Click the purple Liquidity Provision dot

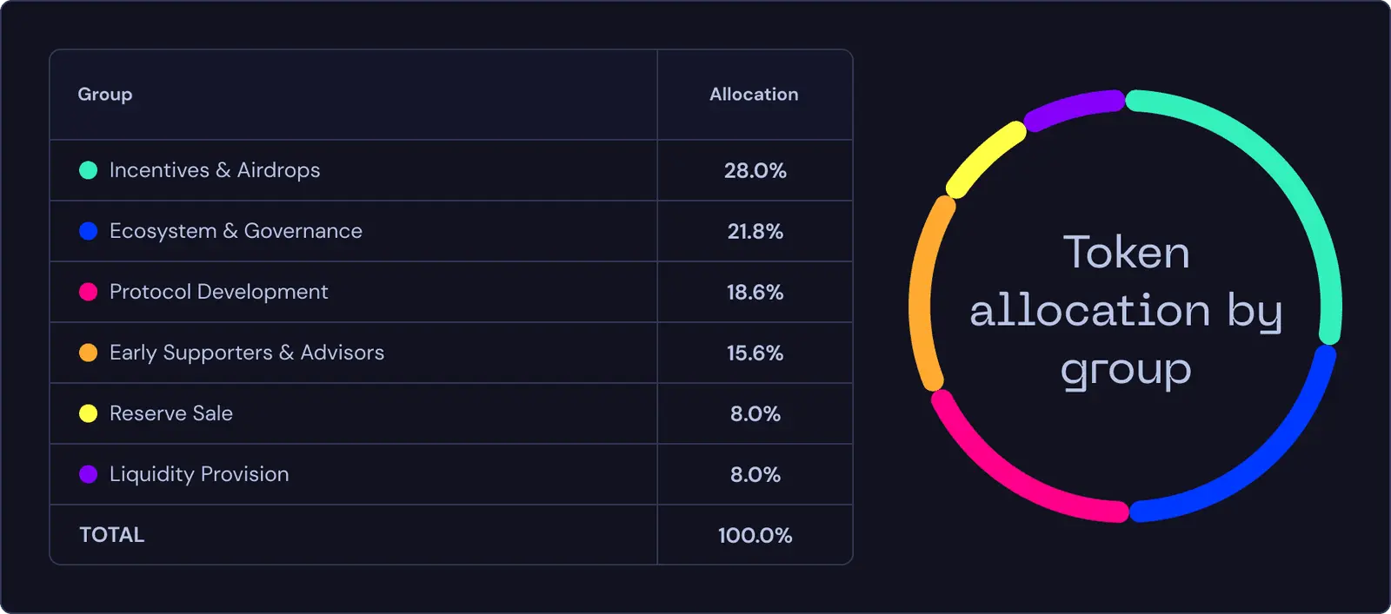coord(88,474)
